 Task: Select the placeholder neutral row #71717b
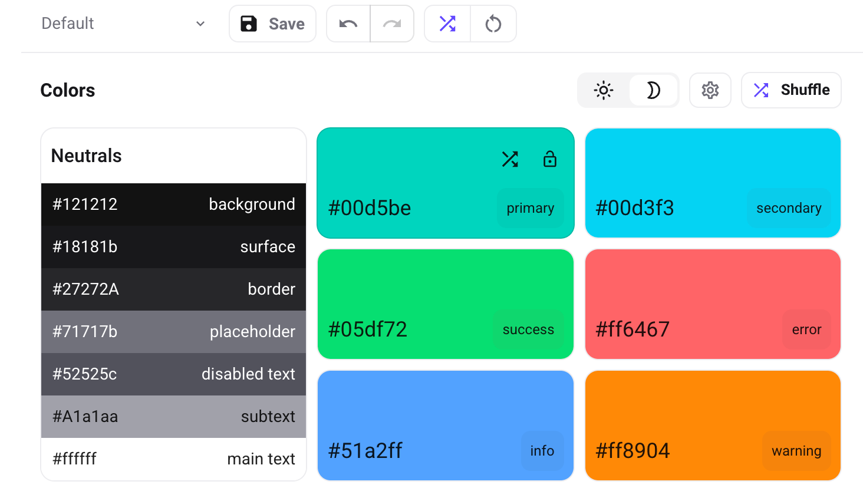tap(173, 332)
